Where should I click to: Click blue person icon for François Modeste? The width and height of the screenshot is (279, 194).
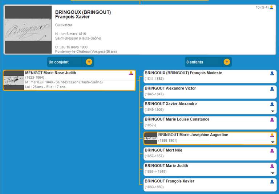coord(272,73)
